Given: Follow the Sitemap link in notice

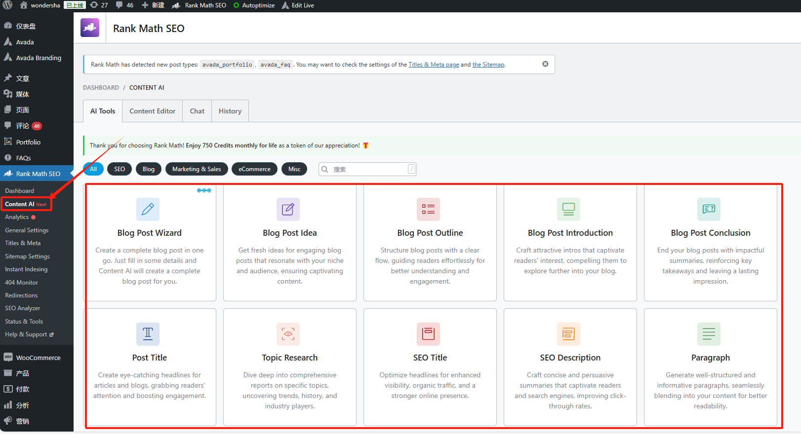Looking at the screenshot, I should [x=488, y=65].
